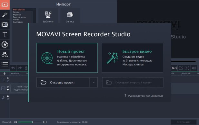Expand the Открыть проект dropdown arrow
Image resolution: width=199 pixels, height=125 pixels.
[x=94, y=82]
